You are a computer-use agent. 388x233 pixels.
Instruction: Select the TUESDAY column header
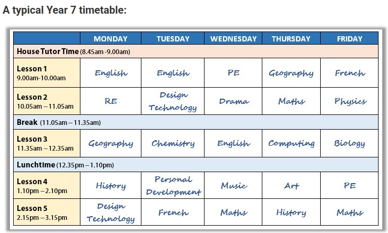pyautogui.click(x=173, y=39)
